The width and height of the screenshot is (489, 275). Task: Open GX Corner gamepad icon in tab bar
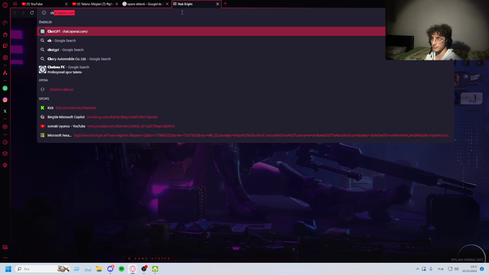[x=15, y=4]
